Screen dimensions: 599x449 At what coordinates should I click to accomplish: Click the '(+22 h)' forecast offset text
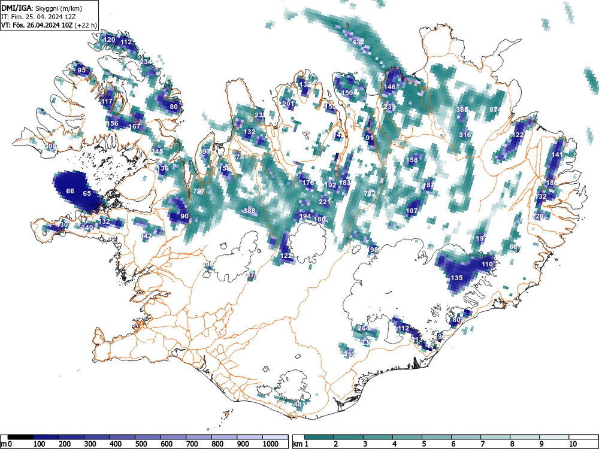[86, 25]
